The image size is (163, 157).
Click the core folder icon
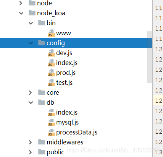(42, 92)
